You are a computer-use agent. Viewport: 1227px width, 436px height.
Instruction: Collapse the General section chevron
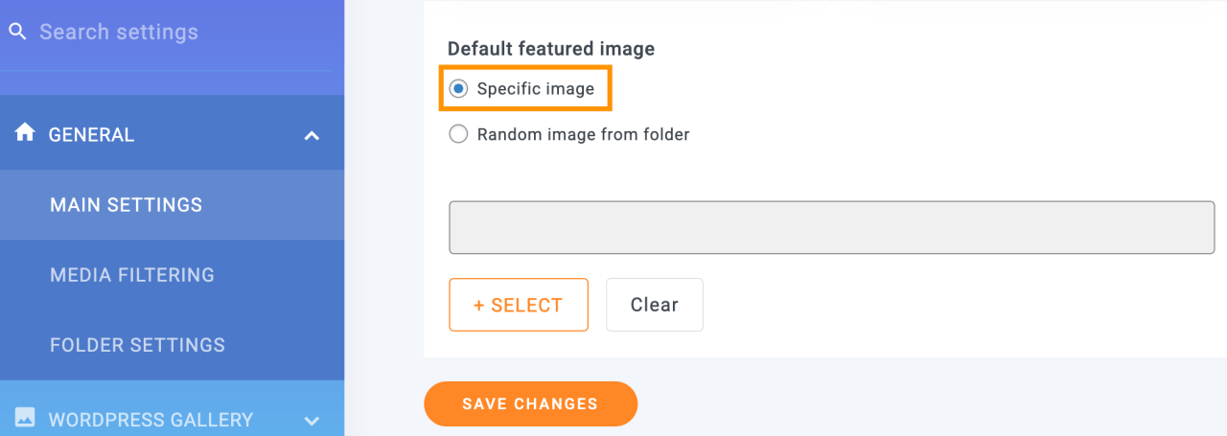click(x=312, y=136)
